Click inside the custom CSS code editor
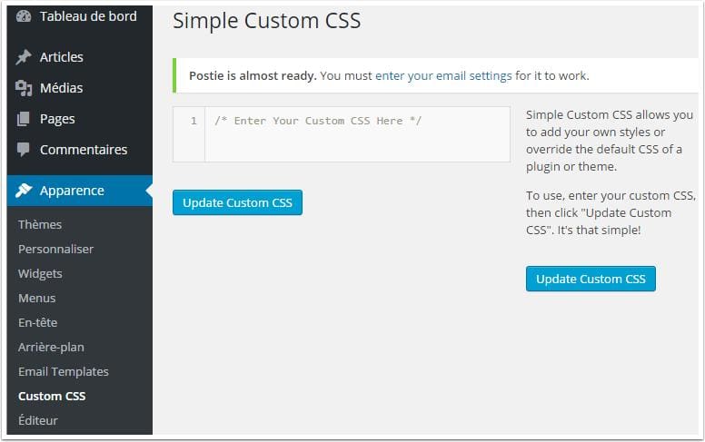 (357, 134)
